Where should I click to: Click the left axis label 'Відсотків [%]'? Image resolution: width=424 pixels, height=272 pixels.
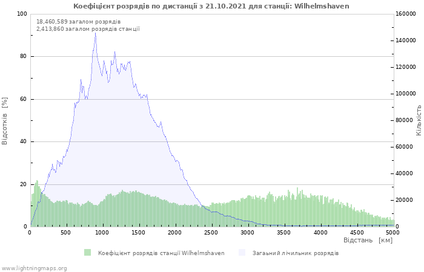5,121
